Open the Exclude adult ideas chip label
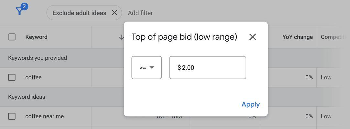Image resolution: width=350 pixels, height=129 pixels. click(x=79, y=13)
